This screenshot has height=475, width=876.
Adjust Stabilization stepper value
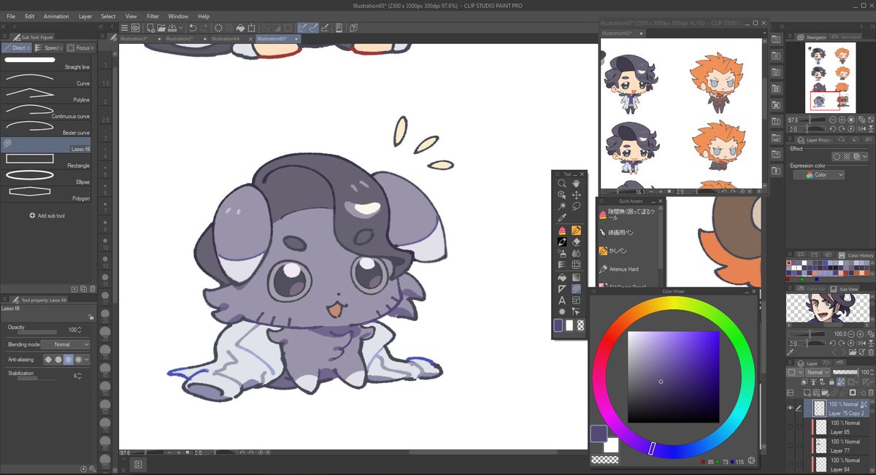click(x=80, y=376)
